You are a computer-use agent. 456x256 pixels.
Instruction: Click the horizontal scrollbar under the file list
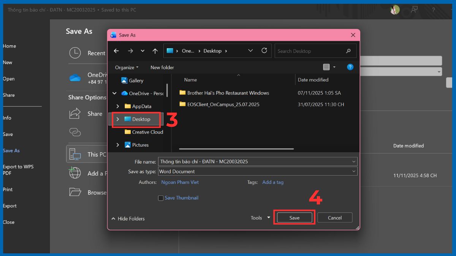click(x=235, y=149)
